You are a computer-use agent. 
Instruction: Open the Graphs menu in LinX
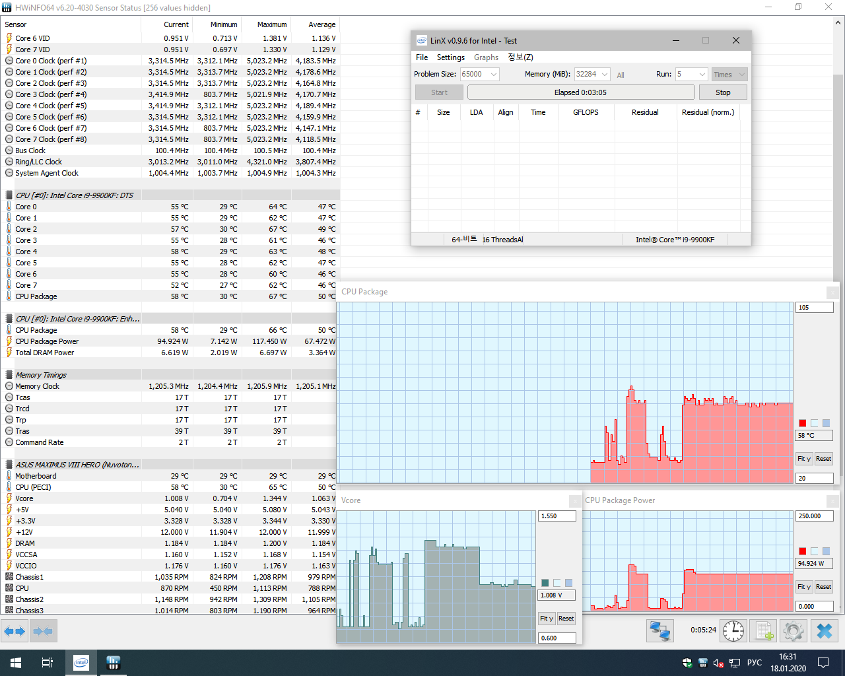(487, 57)
